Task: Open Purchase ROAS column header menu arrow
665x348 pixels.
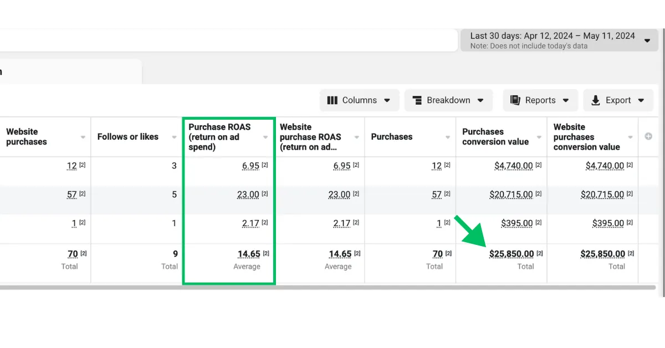Action: pos(265,137)
